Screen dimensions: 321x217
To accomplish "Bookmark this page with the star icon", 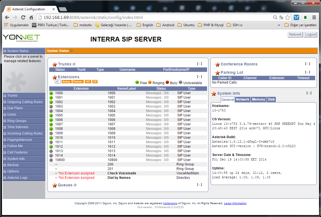I will click(x=288, y=18).
